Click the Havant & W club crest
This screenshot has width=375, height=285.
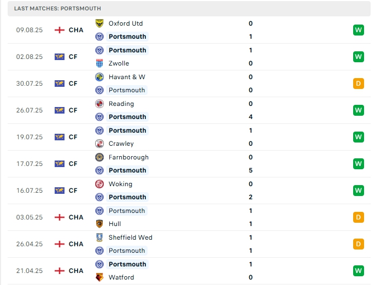(x=99, y=77)
